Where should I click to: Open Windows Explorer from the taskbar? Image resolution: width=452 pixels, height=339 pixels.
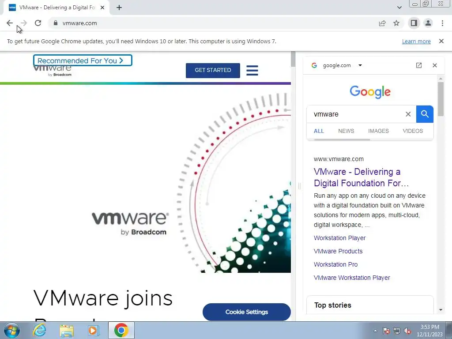67,330
